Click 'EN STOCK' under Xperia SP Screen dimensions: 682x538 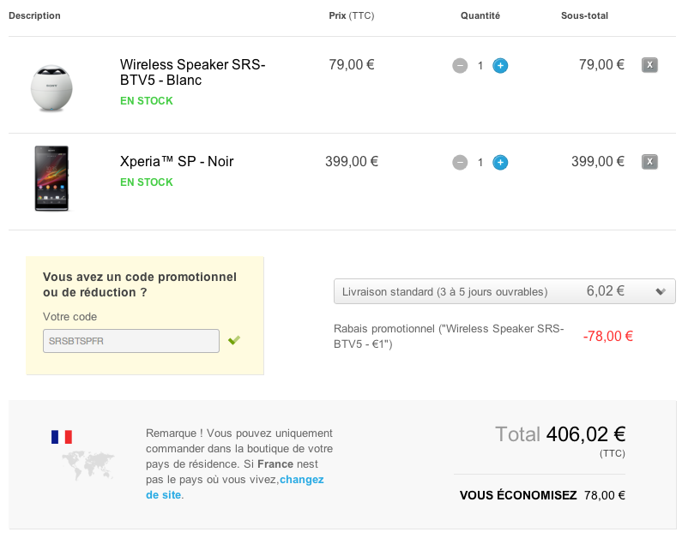[147, 182]
